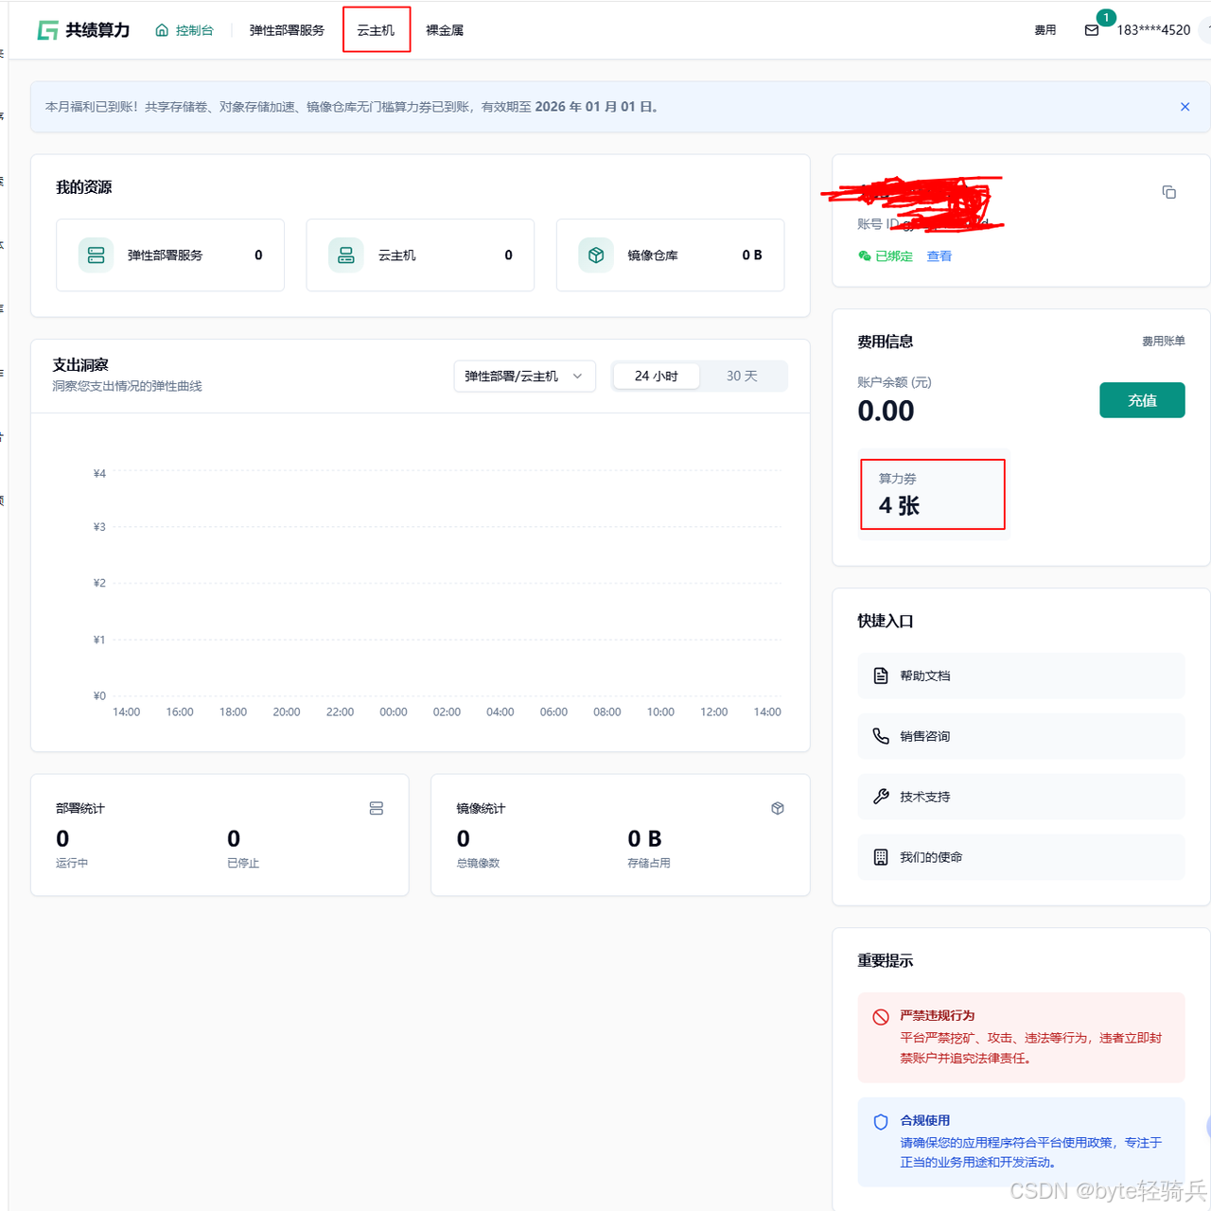Open the 算力券 4 张 card
Image resolution: width=1211 pixels, height=1211 pixels.
932,494
